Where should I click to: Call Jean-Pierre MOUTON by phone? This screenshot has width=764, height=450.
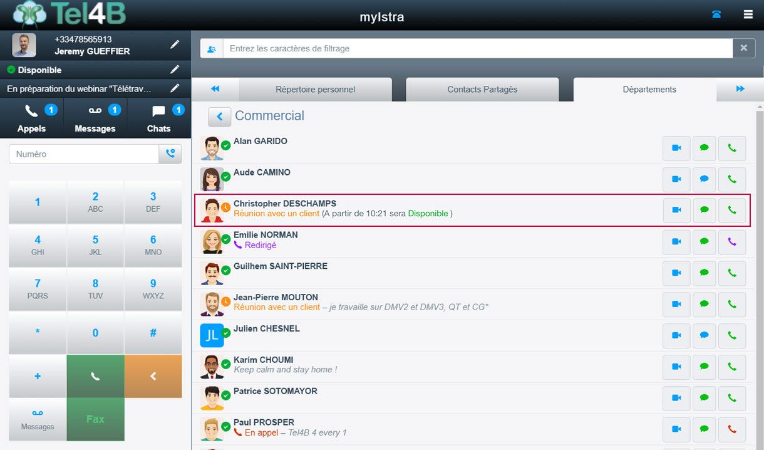click(732, 305)
